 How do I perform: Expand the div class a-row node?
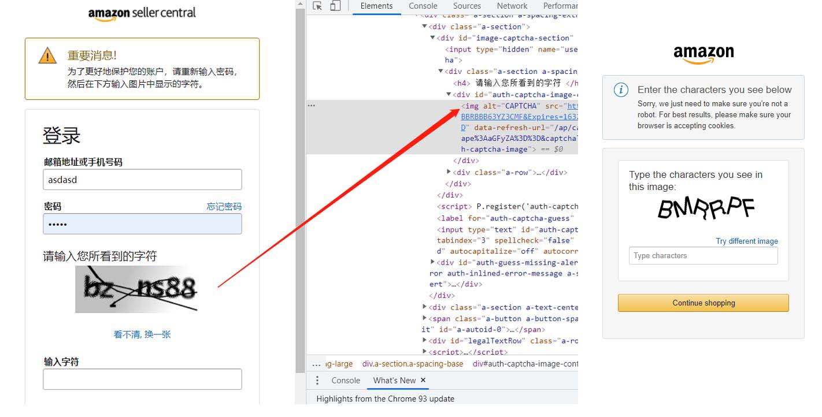449,172
